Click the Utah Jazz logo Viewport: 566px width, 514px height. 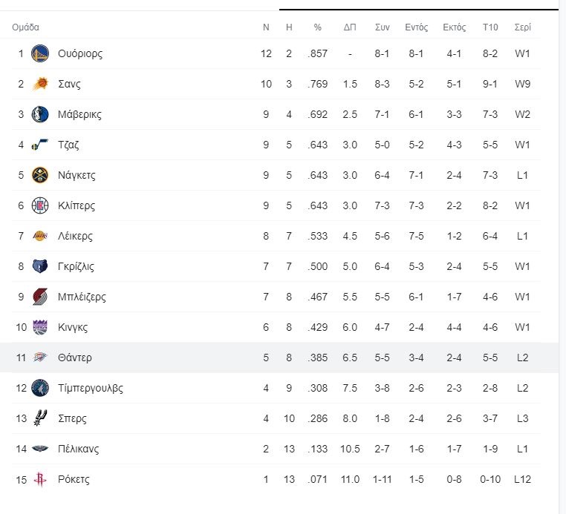[x=39, y=145]
